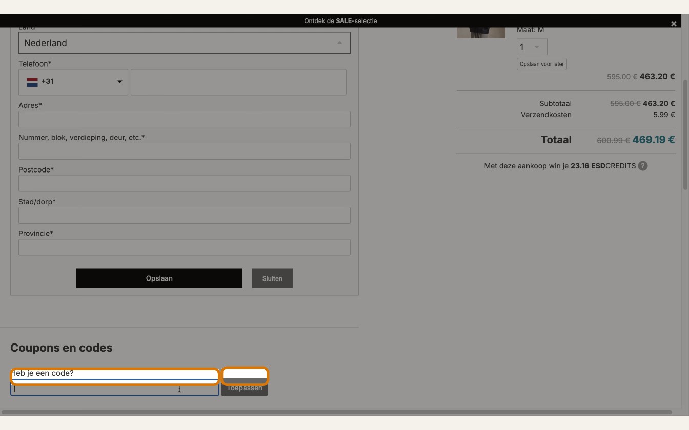Click the Coupons en codes heading
This screenshot has height=430, width=689.
point(62,348)
